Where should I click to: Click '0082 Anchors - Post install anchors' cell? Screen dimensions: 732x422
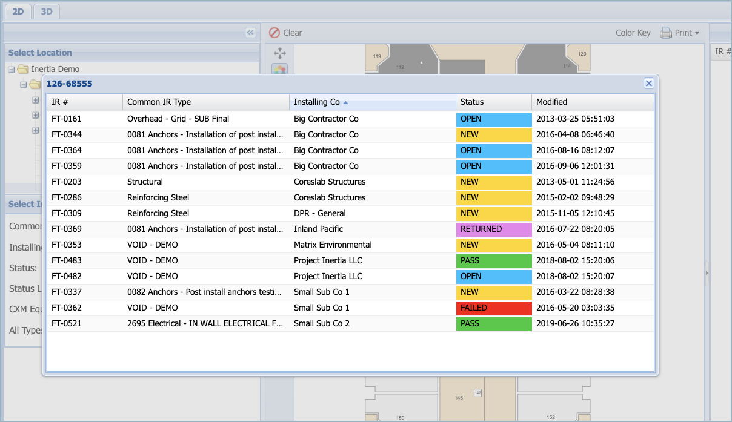click(x=205, y=292)
